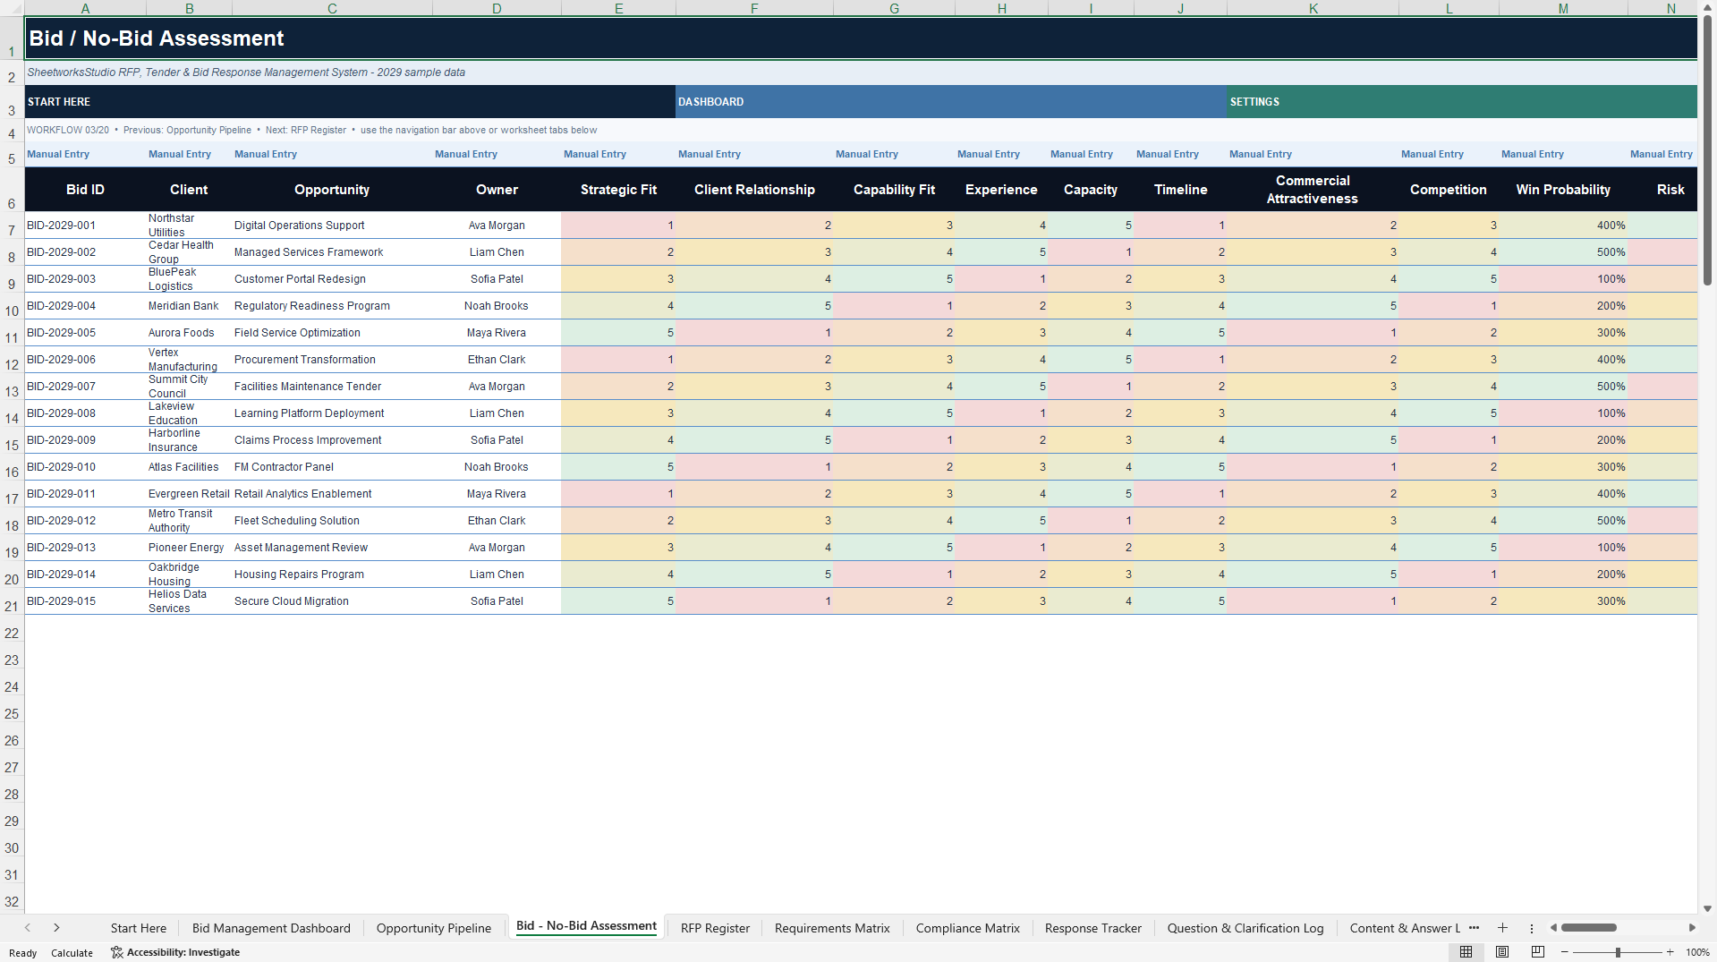The height and width of the screenshot is (962, 1717).
Task: Open the Opportunity Pipeline sheet tab
Action: (x=434, y=928)
